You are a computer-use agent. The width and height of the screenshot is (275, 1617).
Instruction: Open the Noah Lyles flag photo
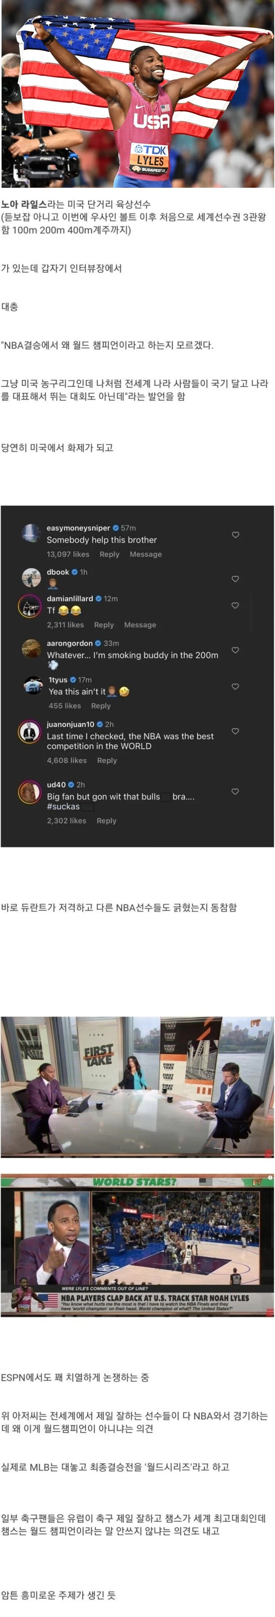[138, 94]
